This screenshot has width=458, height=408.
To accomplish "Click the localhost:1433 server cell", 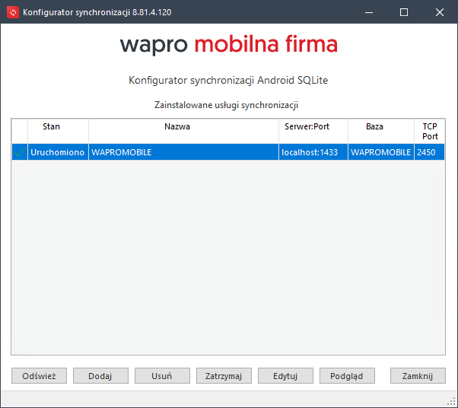I will point(309,152).
